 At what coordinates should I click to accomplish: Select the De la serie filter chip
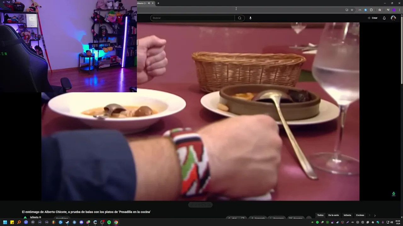[x=333, y=215]
